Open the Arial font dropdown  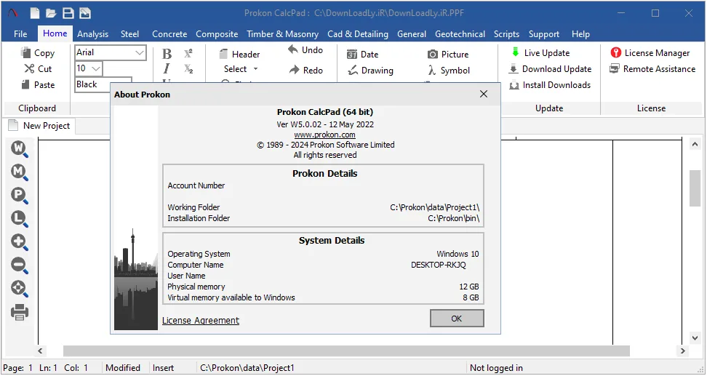140,53
